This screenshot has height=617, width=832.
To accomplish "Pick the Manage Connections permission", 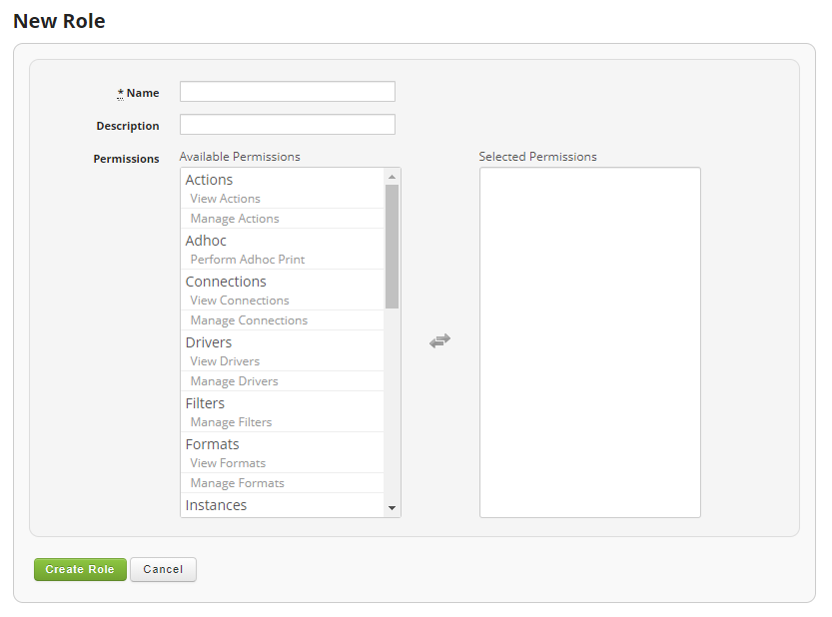I will tap(249, 320).
